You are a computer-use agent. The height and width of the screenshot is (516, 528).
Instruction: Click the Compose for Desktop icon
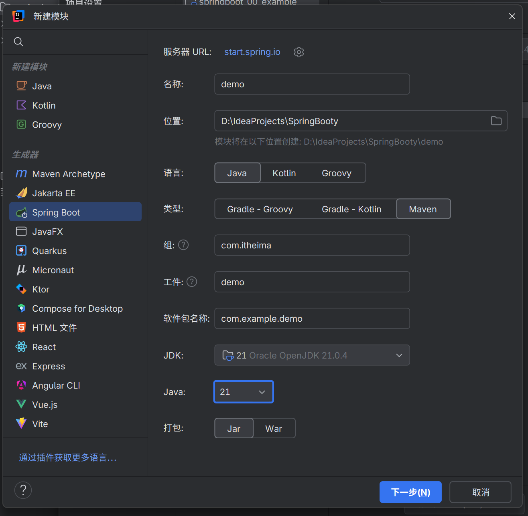coord(21,308)
